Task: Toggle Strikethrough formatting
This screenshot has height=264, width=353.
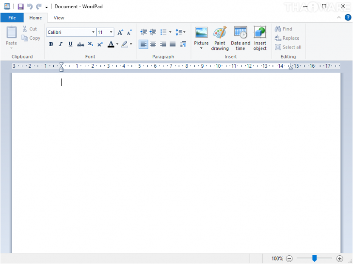Action: click(80, 44)
